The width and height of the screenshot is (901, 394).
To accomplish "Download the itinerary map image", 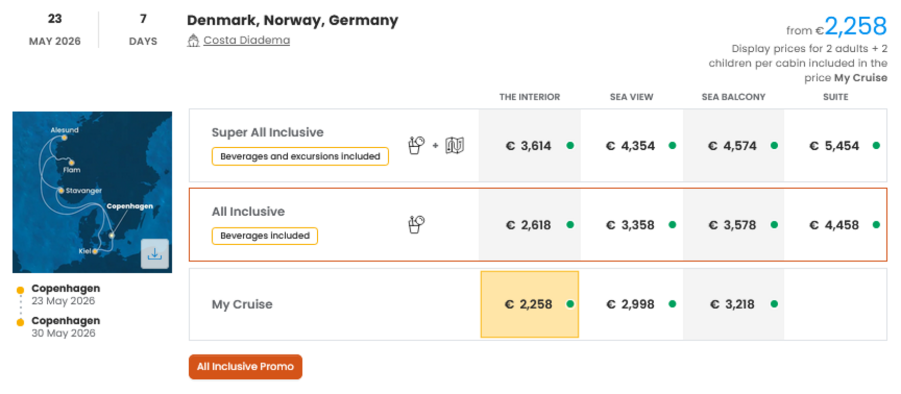I will point(154,254).
